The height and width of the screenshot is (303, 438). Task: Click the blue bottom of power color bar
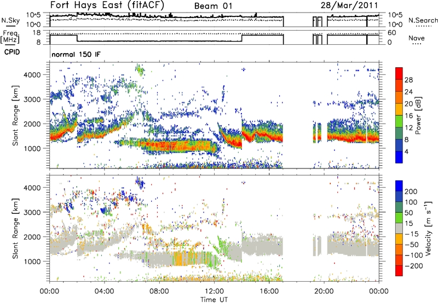[399, 157]
